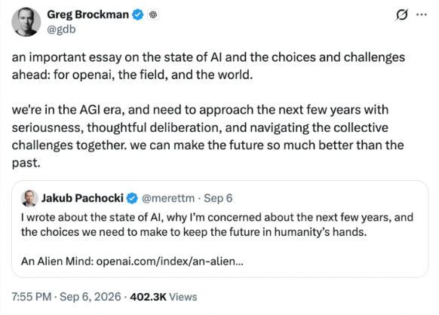This screenshot has height=315, width=439.
Task: Open the quoted tweet text body
Action: click(216, 225)
